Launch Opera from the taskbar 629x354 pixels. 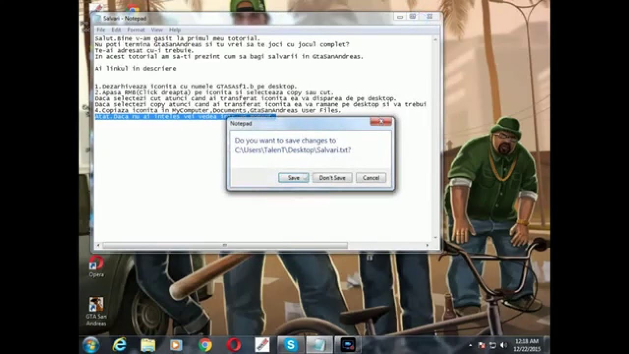click(233, 345)
